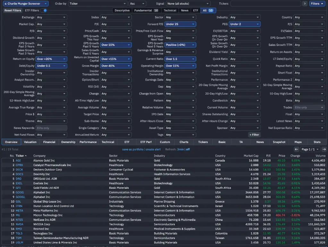Click 'Marine Shipping' industry cell
This screenshot has width=328, height=247.
pyautogui.click(x=164, y=202)
